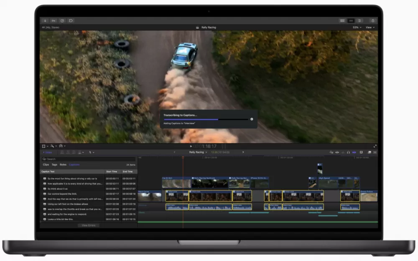
Task: Click the Share export icon
Action: tap(373, 20)
